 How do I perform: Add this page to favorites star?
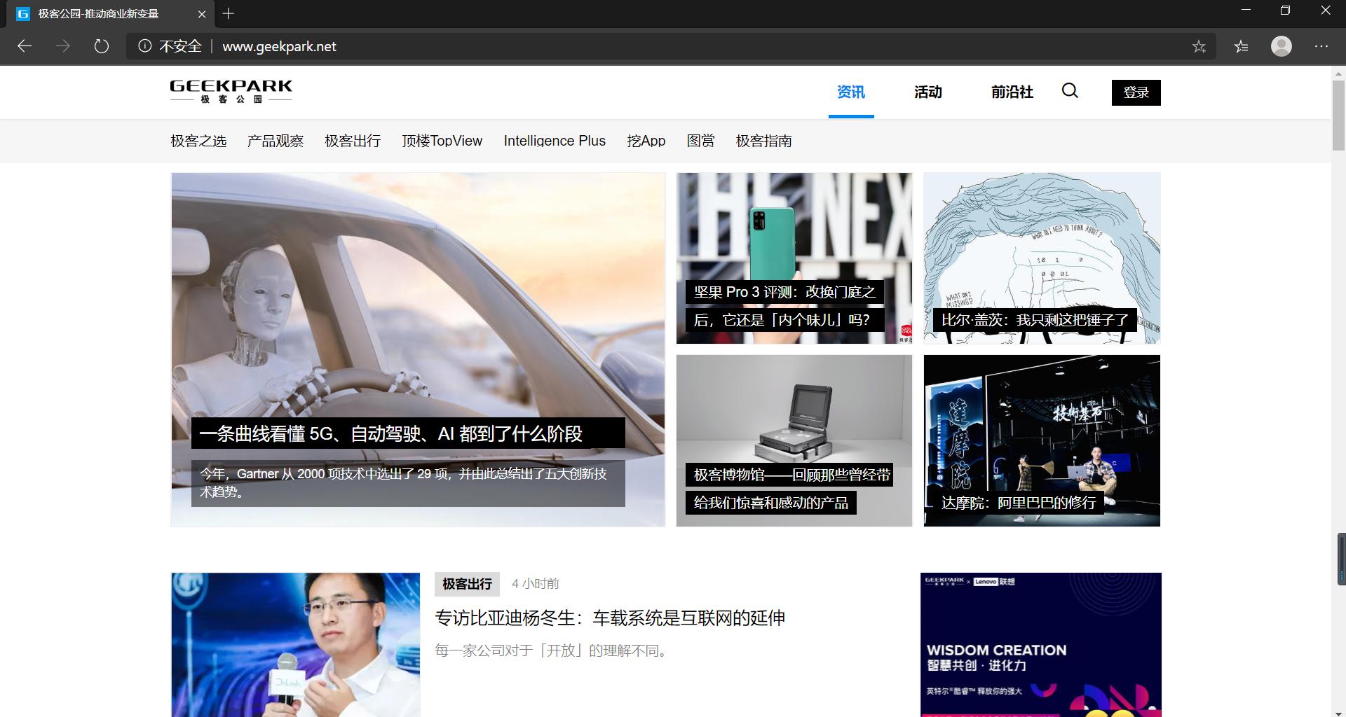(1199, 46)
